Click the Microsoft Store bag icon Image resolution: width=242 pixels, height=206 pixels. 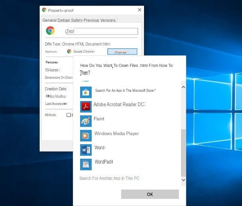pyautogui.click(x=86, y=92)
